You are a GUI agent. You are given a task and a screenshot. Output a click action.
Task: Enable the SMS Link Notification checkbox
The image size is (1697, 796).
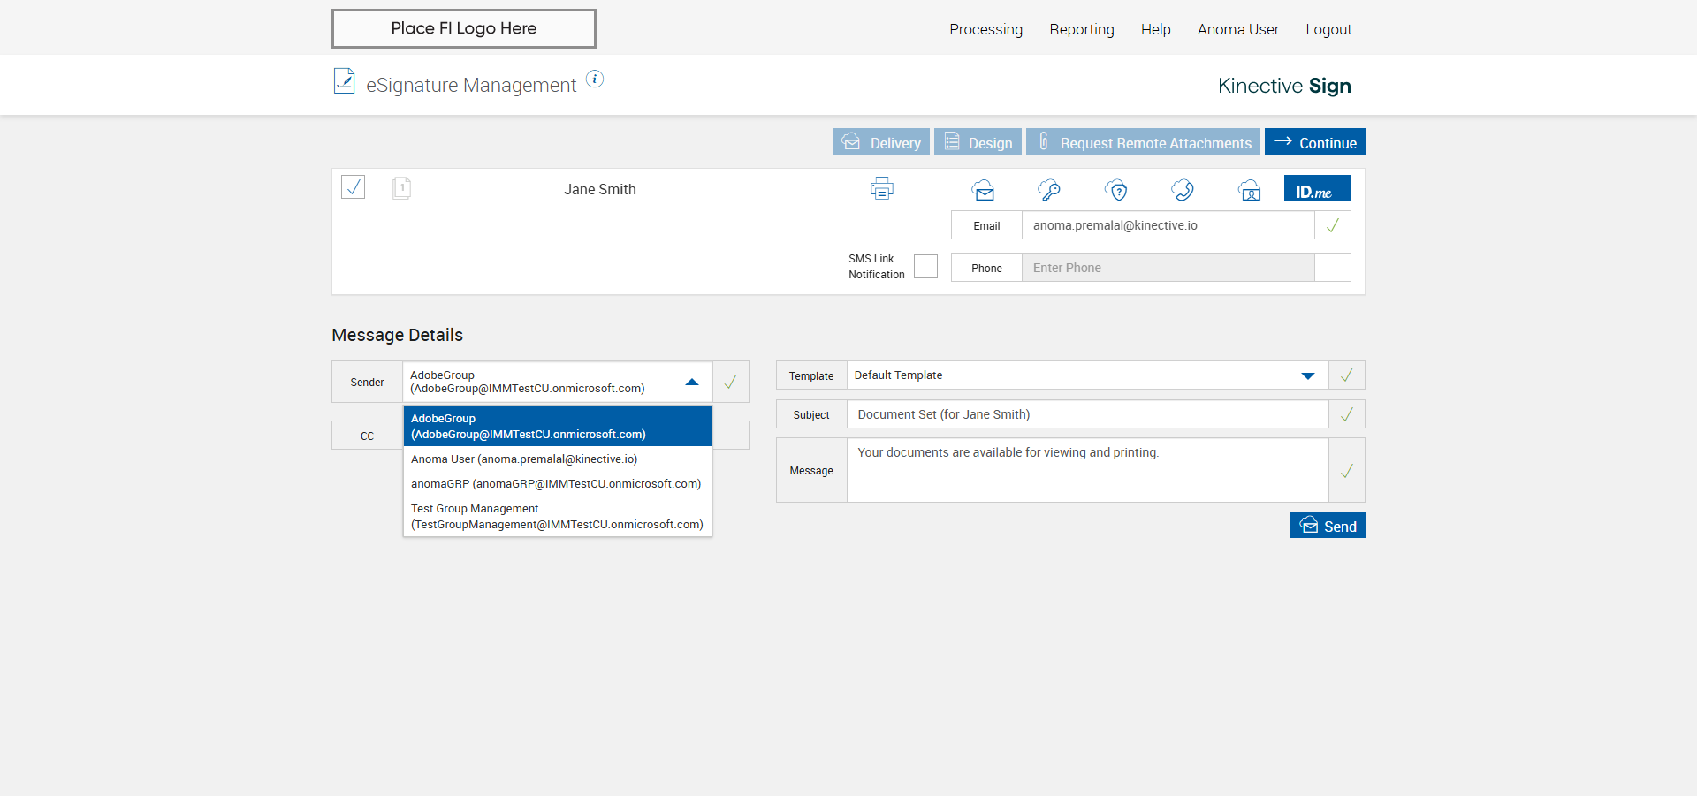point(925,266)
